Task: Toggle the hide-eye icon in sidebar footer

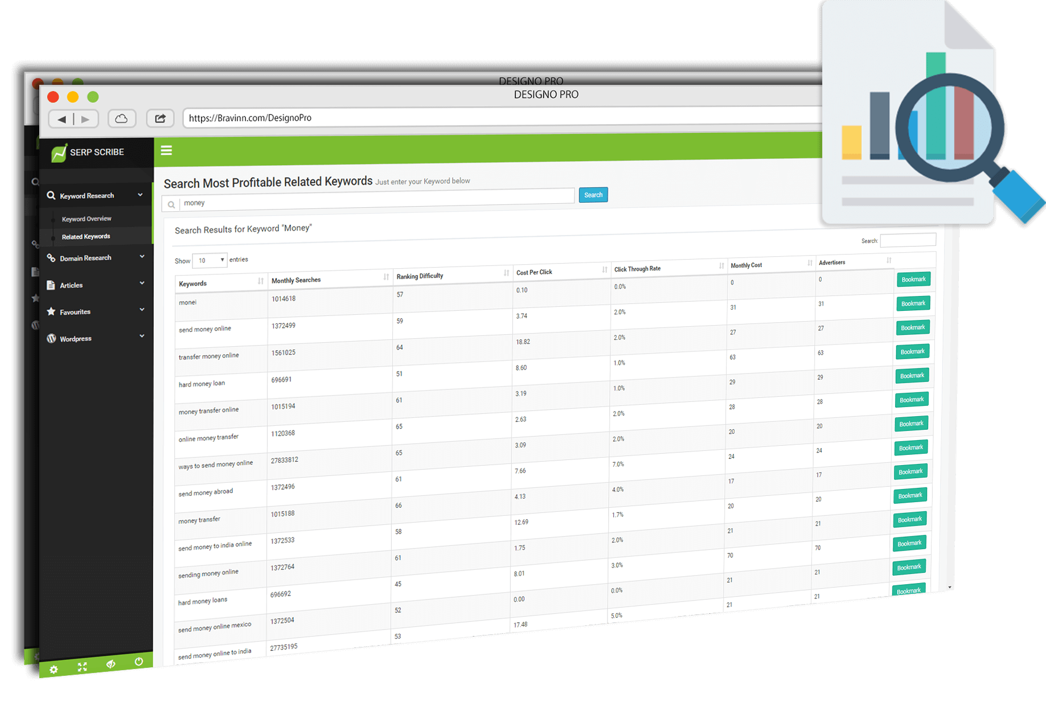Action: [110, 664]
